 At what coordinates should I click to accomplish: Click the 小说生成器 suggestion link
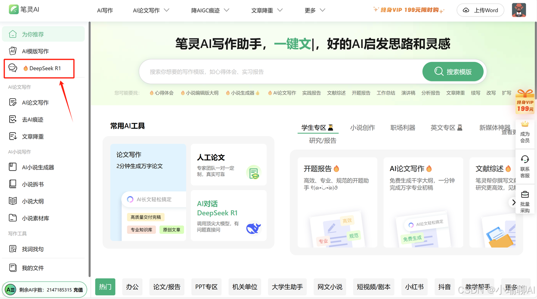click(243, 93)
